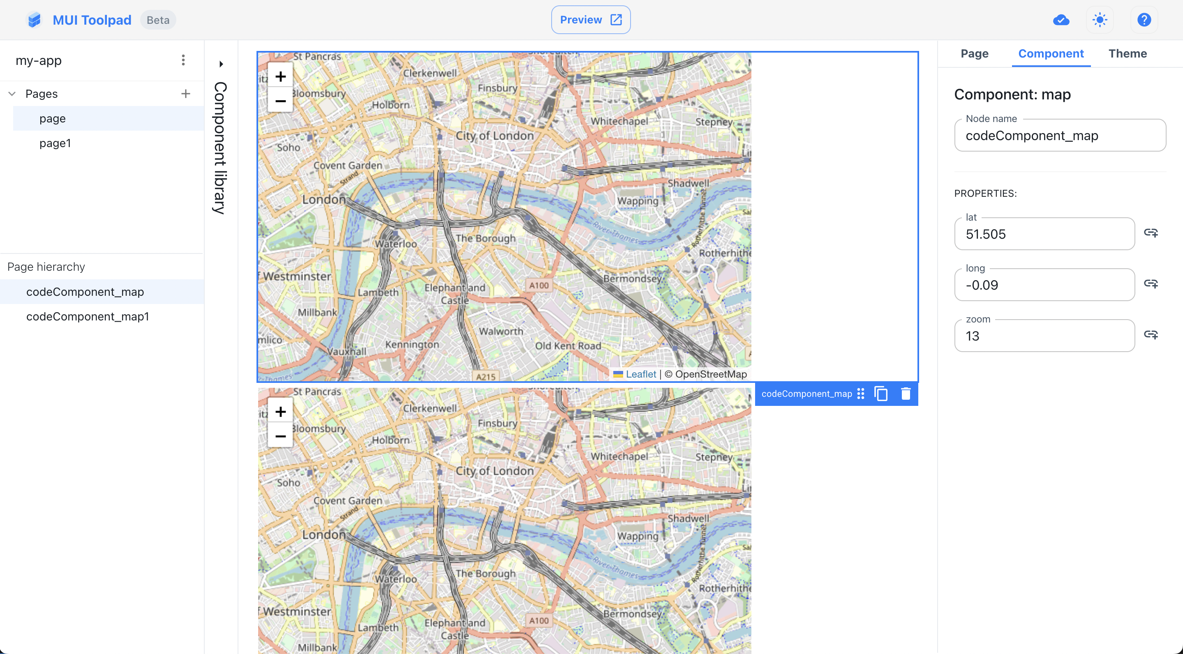This screenshot has height=654, width=1183.
Task: Click the bind icon next to long property
Action: (x=1152, y=283)
